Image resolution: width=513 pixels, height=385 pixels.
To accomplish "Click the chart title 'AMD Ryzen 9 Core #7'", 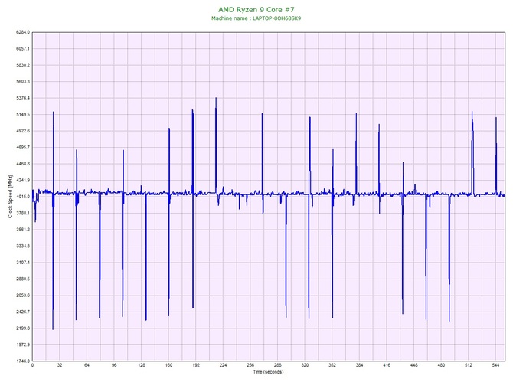I will (x=256, y=9).
